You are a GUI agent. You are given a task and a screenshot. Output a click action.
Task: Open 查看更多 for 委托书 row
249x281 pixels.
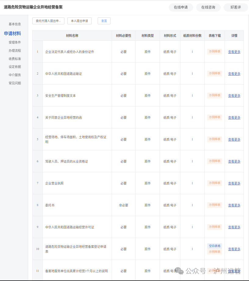pos(234,205)
